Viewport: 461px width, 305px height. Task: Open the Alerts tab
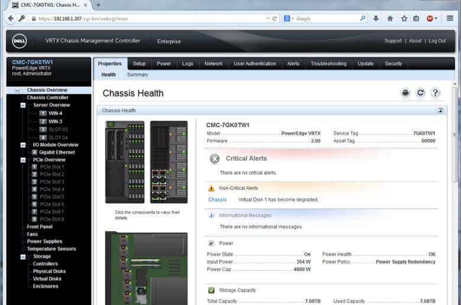(x=293, y=63)
